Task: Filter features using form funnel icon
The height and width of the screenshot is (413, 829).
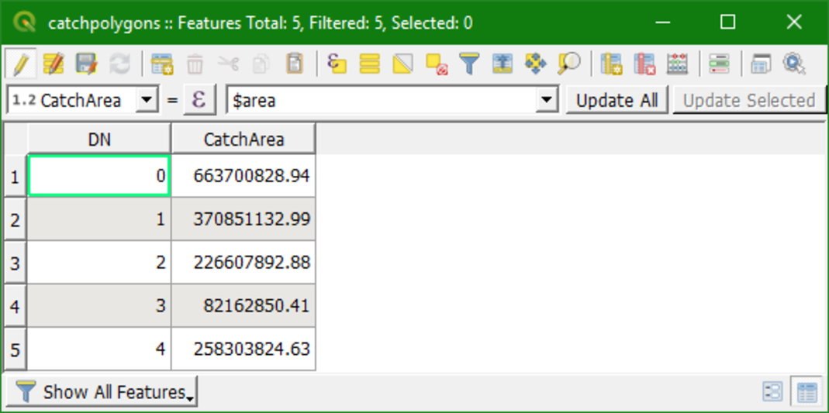Action: pos(469,64)
